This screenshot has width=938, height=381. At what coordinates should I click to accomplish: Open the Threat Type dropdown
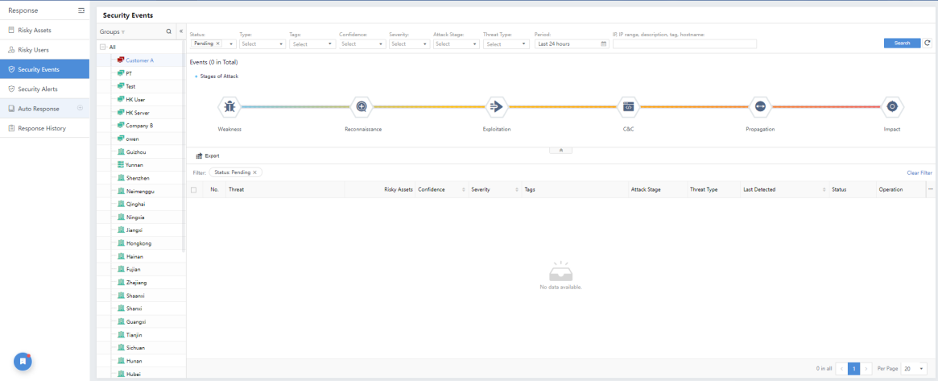coord(506,43)
